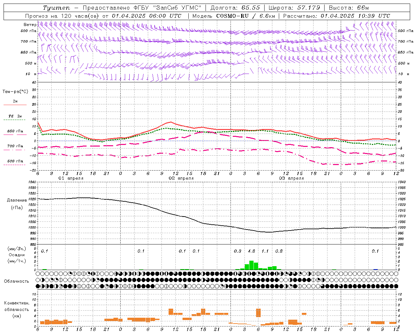
Task: Click the Рассчитано: 01.04.2025 10:39 UTC timestamp
Action: pos(337,16)
